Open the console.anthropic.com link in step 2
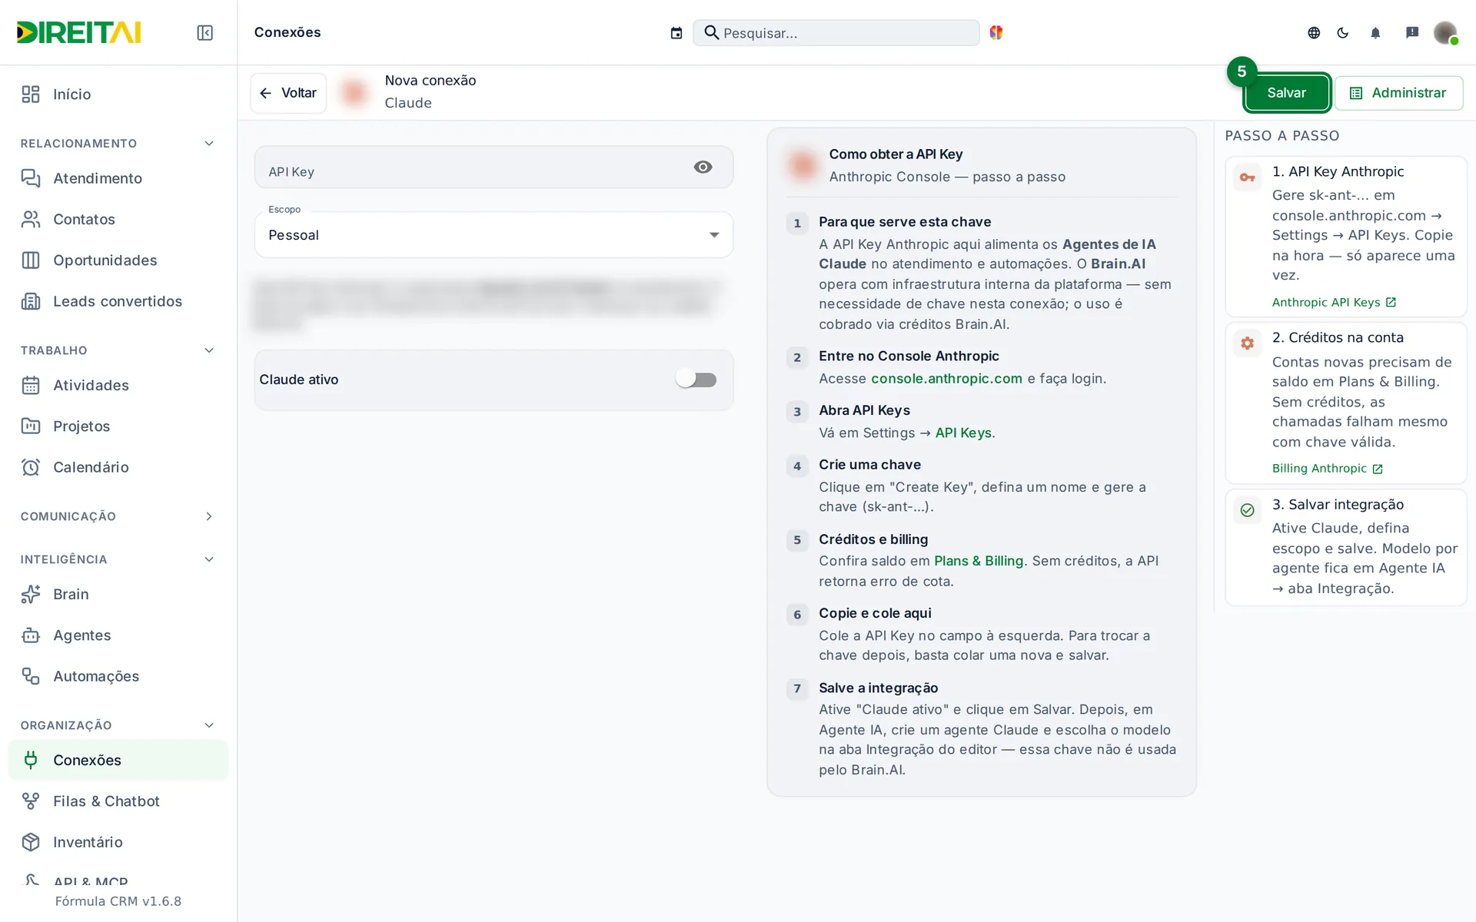This screenshot has height=922, width=1476. [946, 379]
